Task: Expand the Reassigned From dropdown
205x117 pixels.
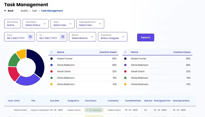Action: (90, 24)
